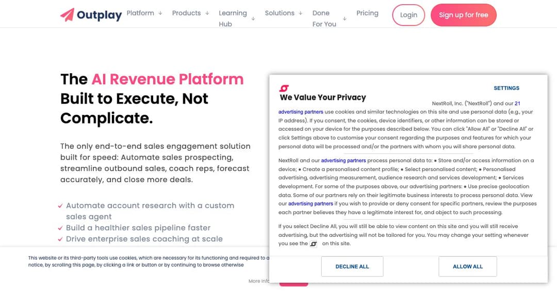Open the Platform menu
This screenshot has height=292, width=557.
click(140, 13)
